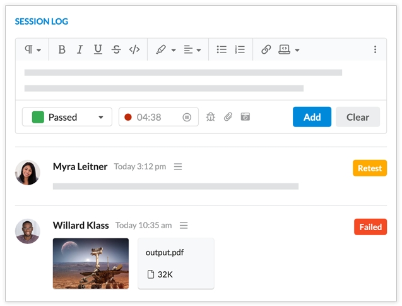Toggle italic formatting

click(80, 49)
